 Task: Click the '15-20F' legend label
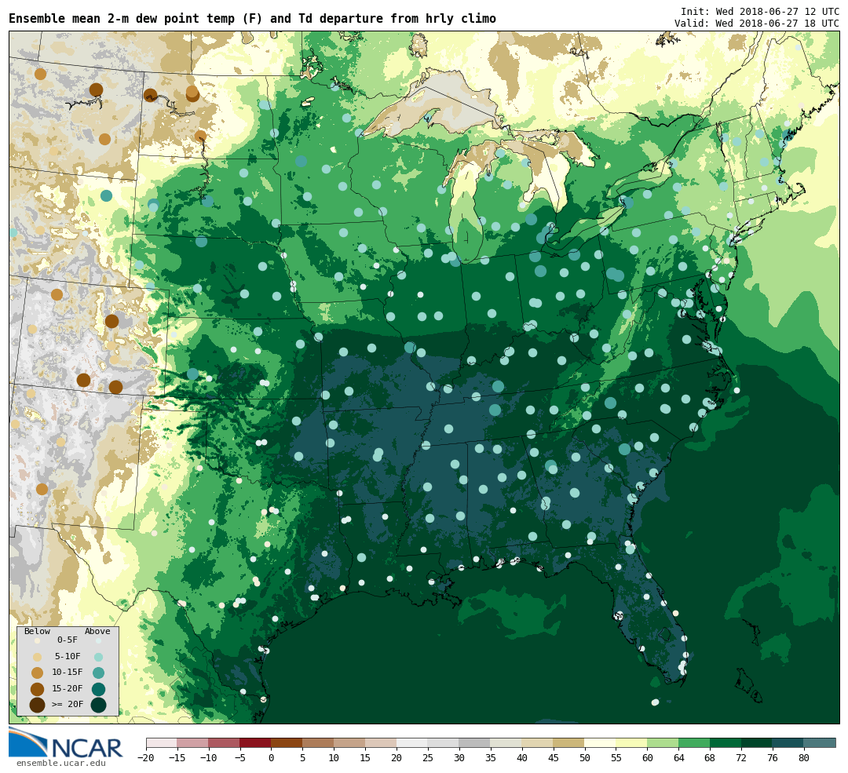pos(68,689)
